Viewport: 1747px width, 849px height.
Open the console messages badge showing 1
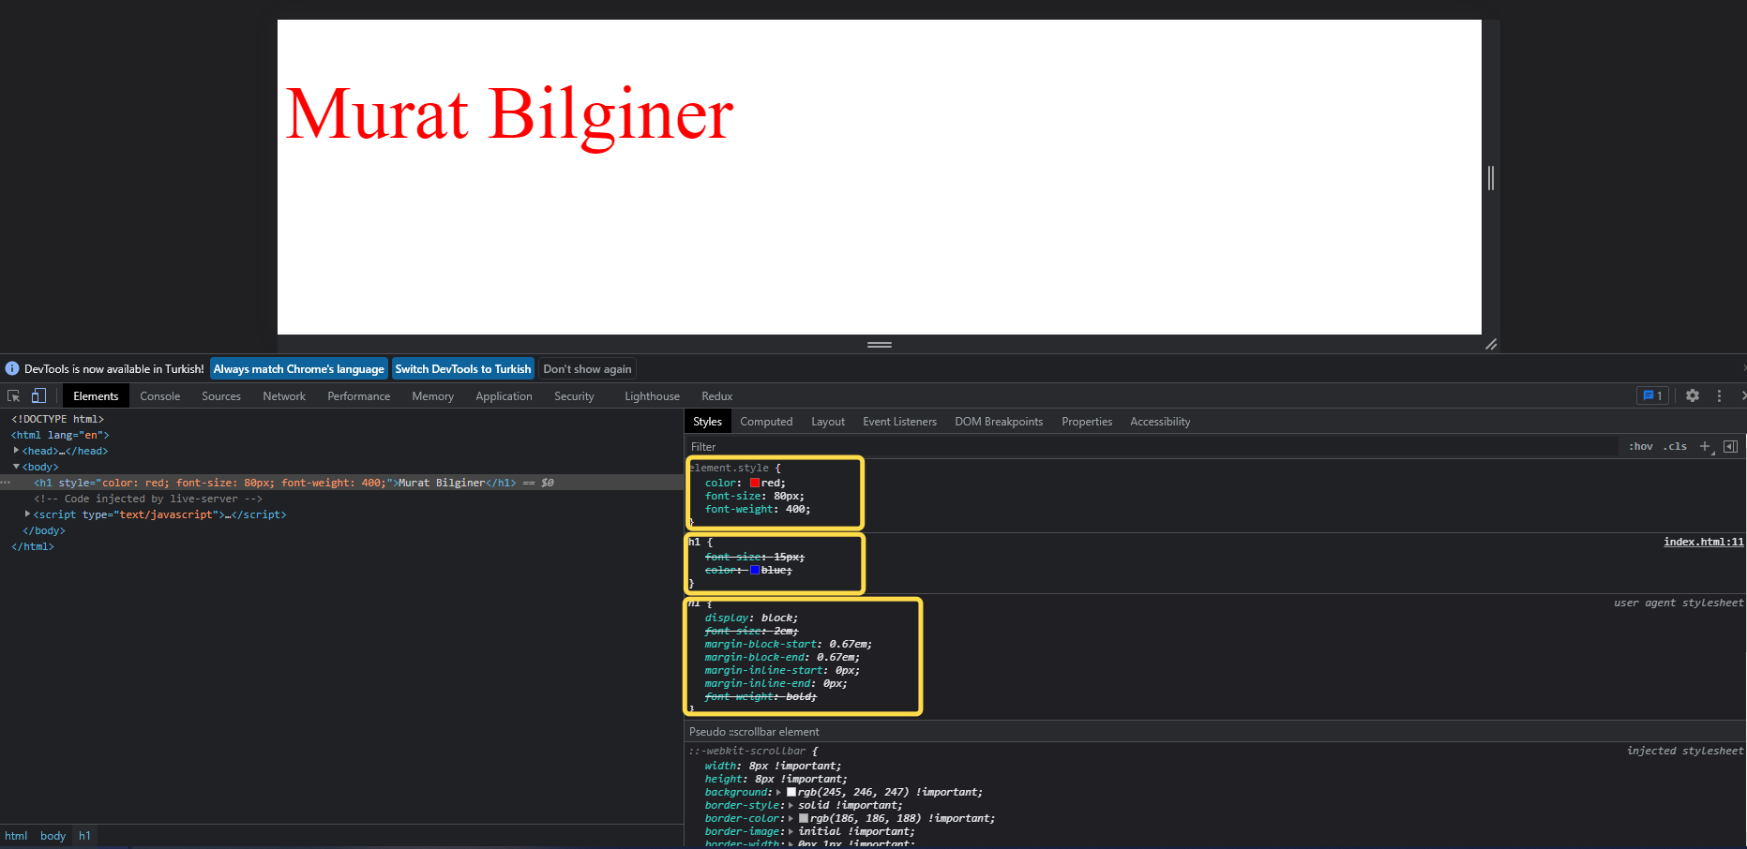[1651, 395]
